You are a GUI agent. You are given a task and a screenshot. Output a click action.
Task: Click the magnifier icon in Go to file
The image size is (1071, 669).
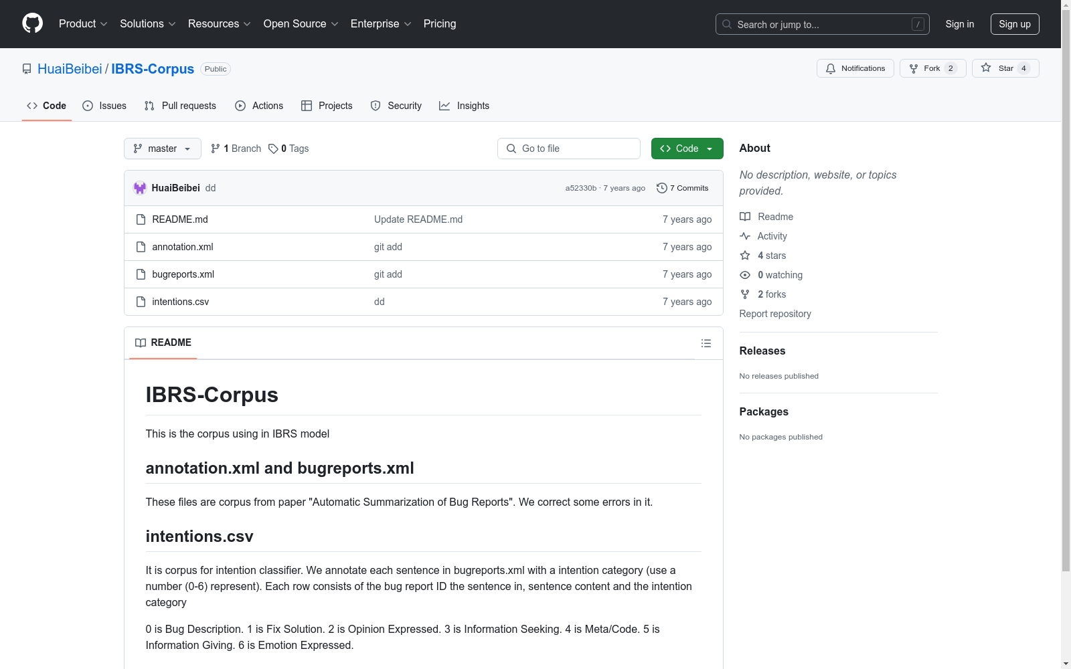coord(511,149)
